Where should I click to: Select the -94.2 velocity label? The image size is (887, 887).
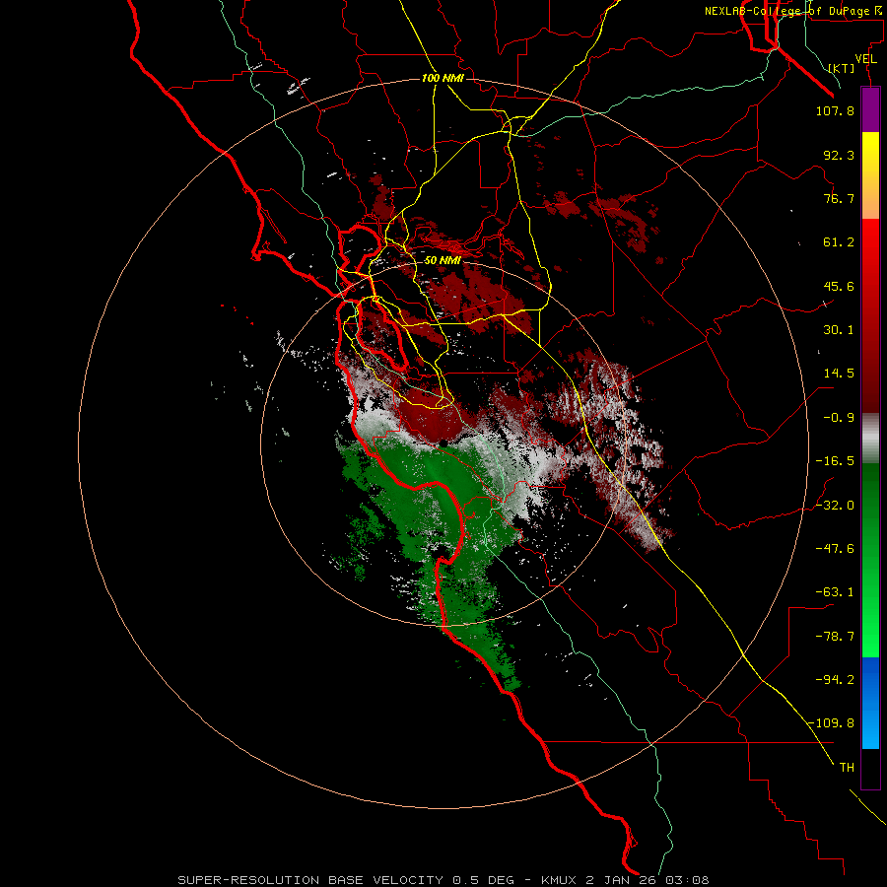835,680
